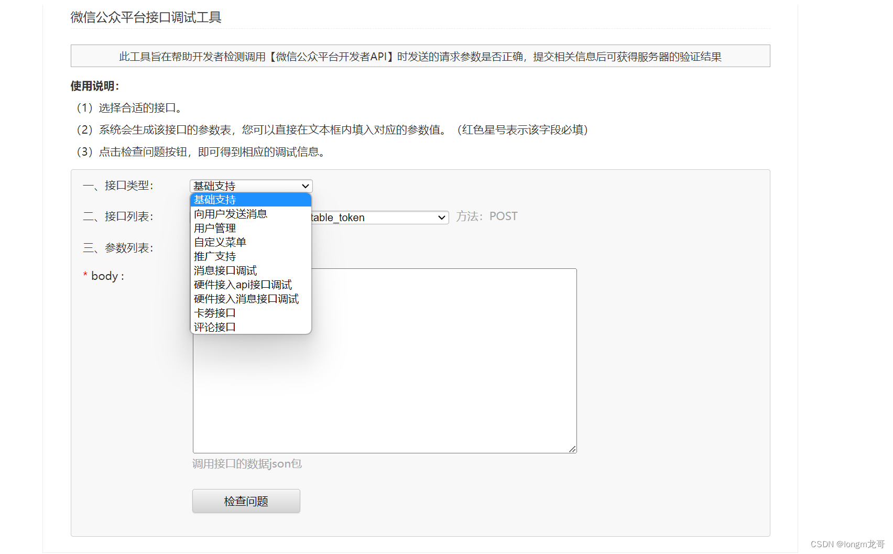Grab the textarea resize handle corner
This screenshot has height=554, width=893.
pos(572,449)
